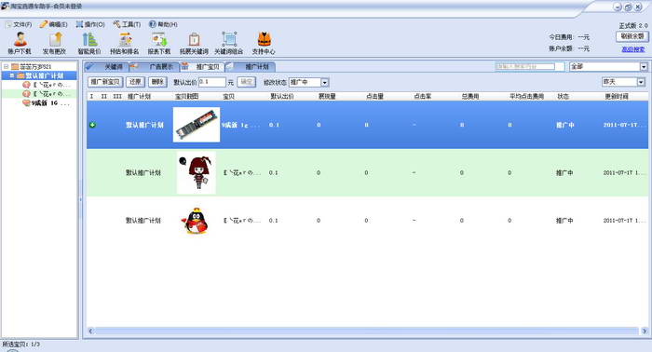The image size is (652, 352).
Task: Open the 工具(T) menu
Action: pyautogui.click(x=127, y=24)
